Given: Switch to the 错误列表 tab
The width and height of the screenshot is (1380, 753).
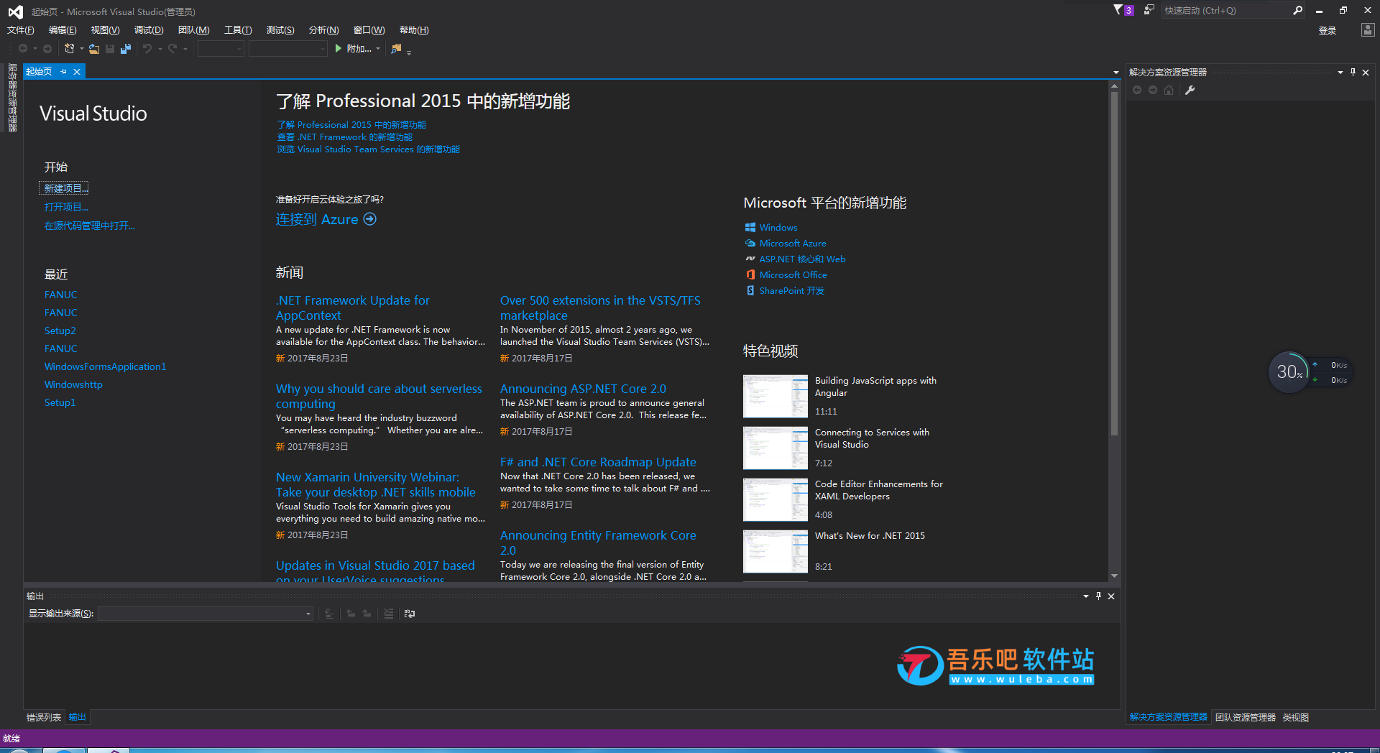Looking at the screenshot, I should coord(44,717).
